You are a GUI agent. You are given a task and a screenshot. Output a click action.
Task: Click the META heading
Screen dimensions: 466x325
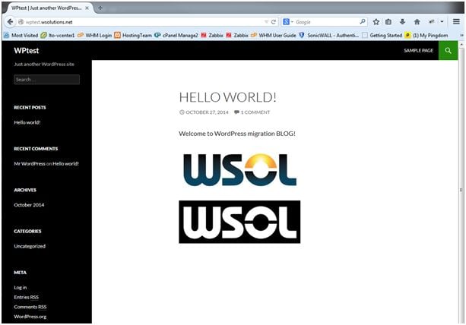click(20, 273)
